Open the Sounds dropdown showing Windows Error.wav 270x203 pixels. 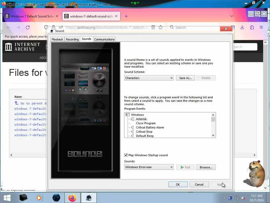(x=149, y=167)
